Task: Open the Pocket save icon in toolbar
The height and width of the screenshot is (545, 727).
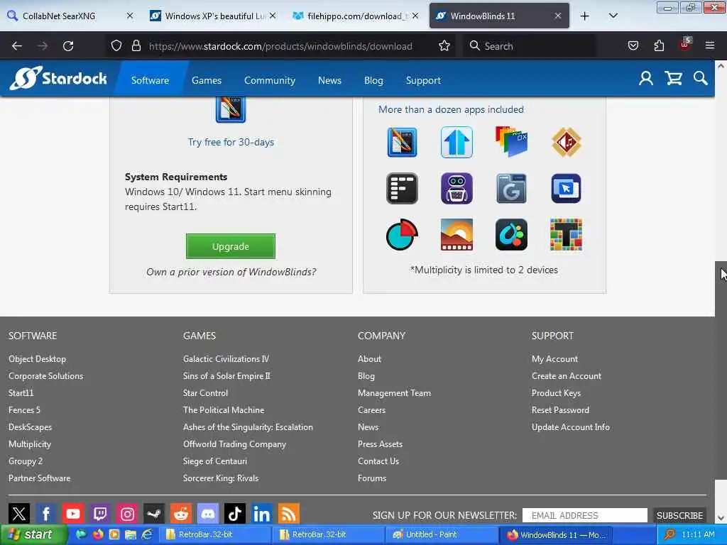Action: pyautogui.click(x=633, y=46)
